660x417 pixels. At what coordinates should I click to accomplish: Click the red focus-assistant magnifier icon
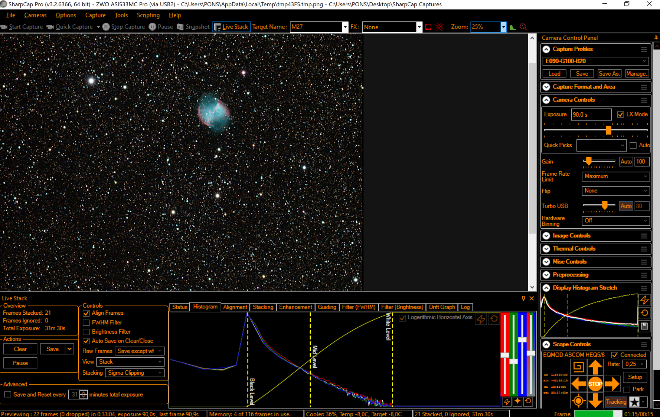click(523, 27)
